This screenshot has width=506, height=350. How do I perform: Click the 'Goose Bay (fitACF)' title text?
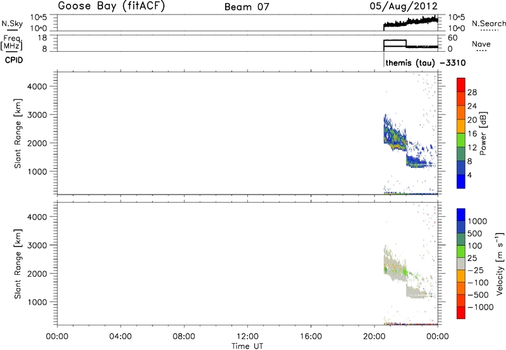(x=111, y=6)
